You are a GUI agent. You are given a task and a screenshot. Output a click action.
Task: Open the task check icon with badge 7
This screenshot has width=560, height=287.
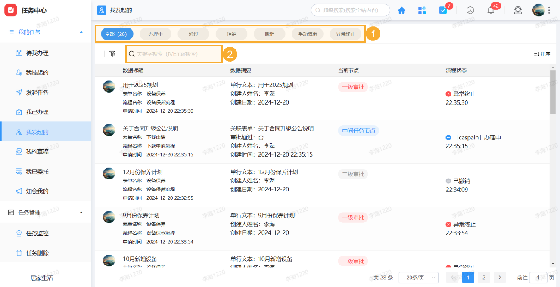tap(443, 10)
